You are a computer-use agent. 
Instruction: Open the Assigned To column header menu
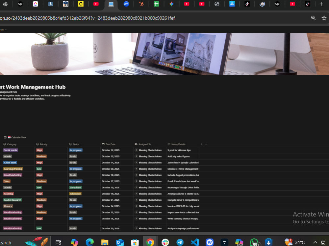[x=143, y=144]
